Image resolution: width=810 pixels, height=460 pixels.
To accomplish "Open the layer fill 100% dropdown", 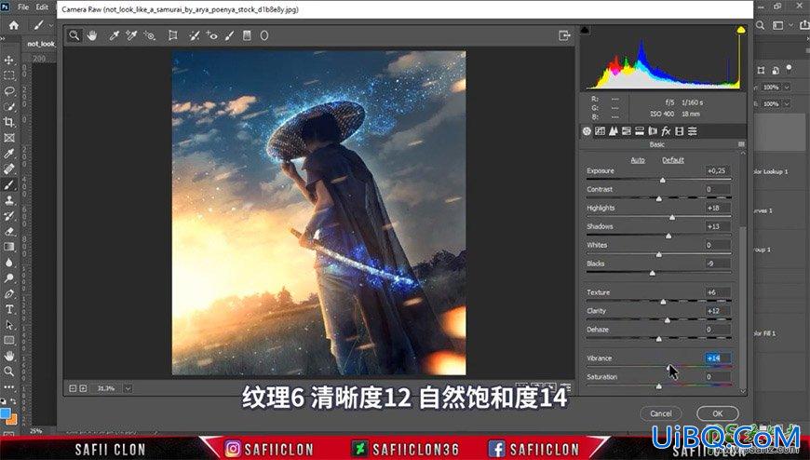I will [787, 104].
